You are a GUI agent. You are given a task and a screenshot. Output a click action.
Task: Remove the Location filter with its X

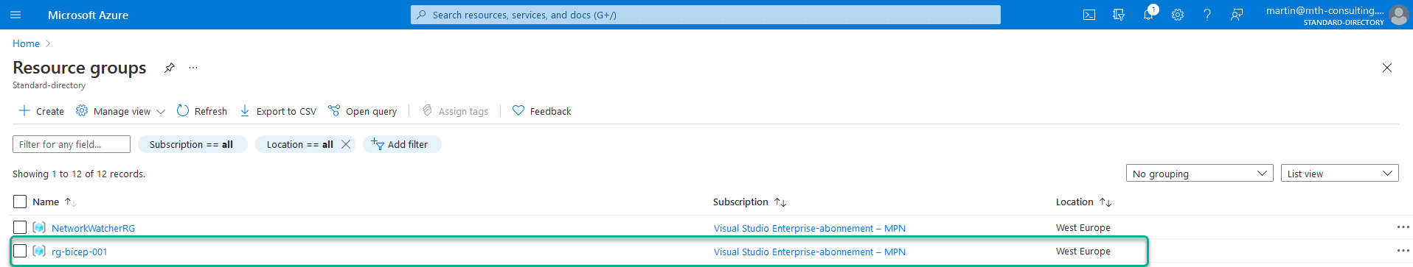346,144
